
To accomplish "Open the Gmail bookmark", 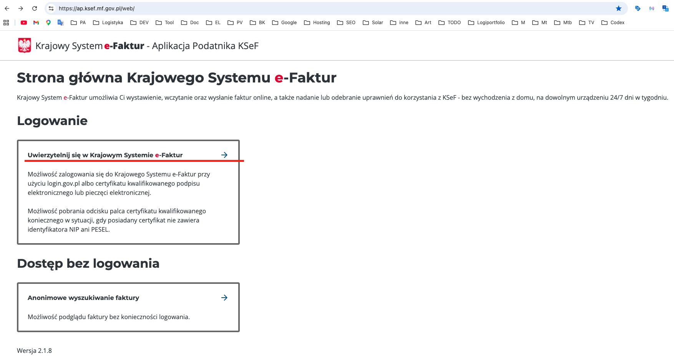I will tap(36, 23).
